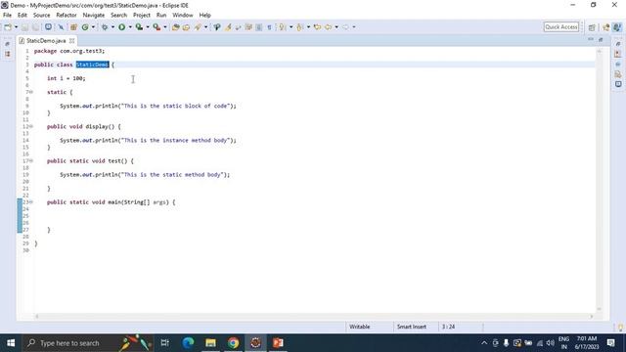Toggle Show Whitespace Characters pilcrow icon
Viewport: 626px width, 352px height.
(270, 27)
